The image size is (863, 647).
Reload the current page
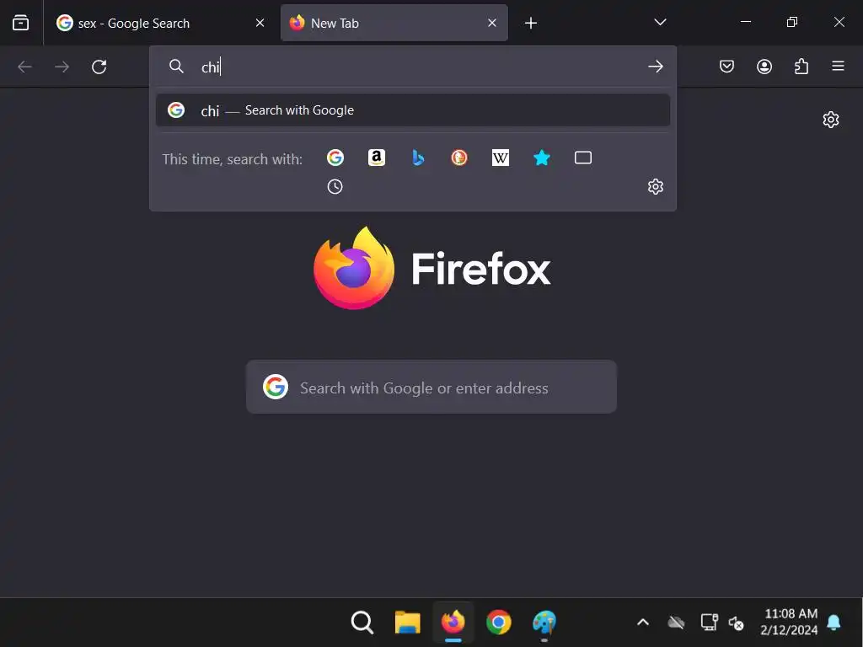[99, 67]
